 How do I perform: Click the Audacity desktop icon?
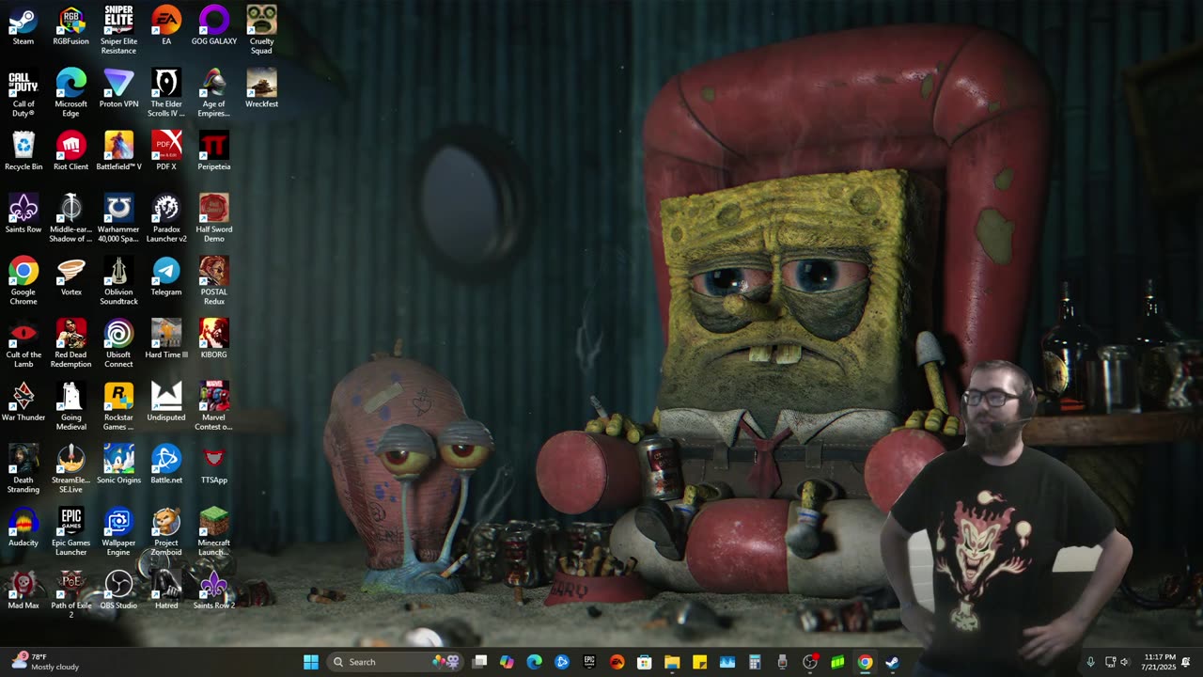(23, 527)
